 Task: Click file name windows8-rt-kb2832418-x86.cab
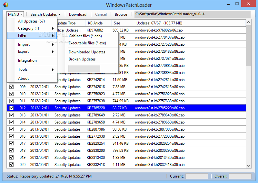160,165
